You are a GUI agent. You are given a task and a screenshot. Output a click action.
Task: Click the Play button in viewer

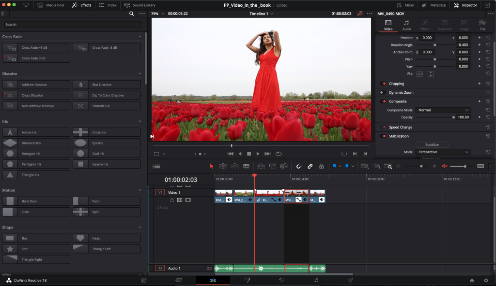click(x=258, y=154)
